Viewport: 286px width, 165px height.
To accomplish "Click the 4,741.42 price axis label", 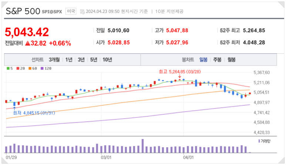I will click(262, 113).
